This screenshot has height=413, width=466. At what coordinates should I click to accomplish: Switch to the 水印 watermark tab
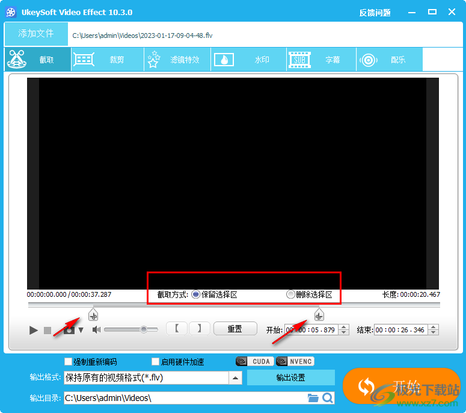click(x=249, y=60)
